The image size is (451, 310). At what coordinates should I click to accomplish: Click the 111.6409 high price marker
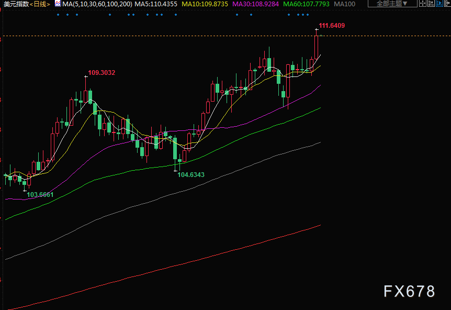(332, 26)
